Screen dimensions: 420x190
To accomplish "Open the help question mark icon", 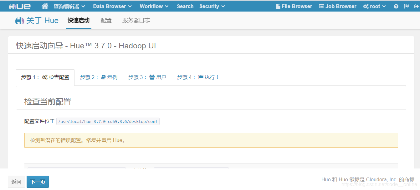I will coord(396,6).
